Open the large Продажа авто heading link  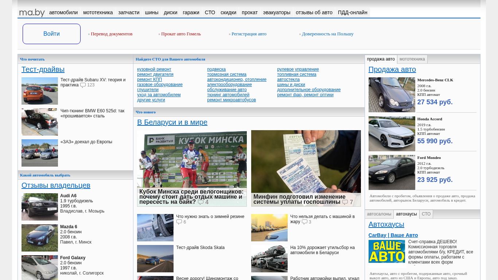pyautogui.click(x=392, y=69)
